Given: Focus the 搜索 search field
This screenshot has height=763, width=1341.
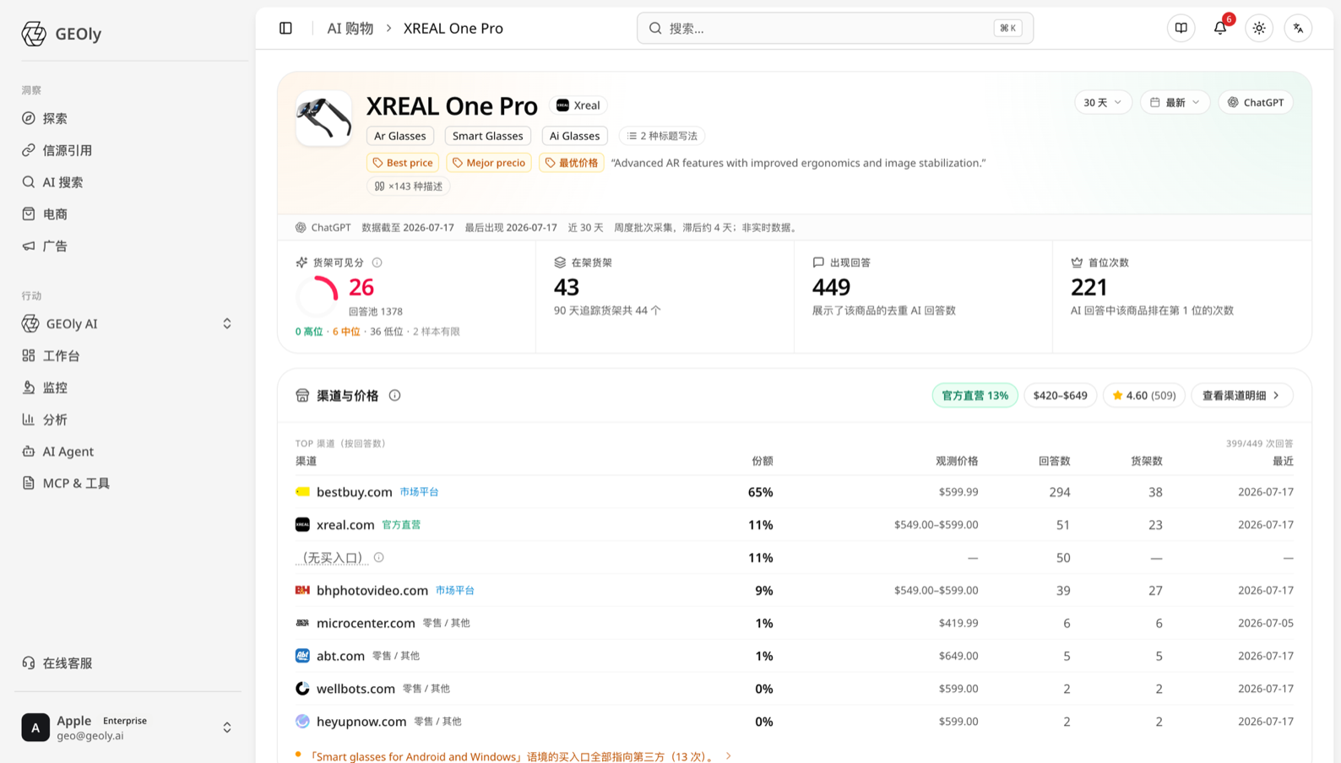Looking at the screenshot, I should point(835,28).
